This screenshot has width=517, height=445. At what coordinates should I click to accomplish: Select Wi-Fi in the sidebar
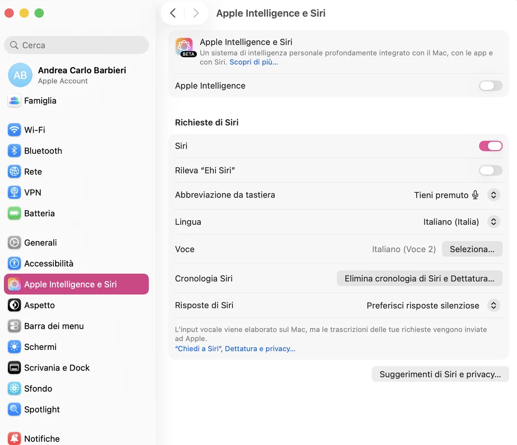click(76, 130)
